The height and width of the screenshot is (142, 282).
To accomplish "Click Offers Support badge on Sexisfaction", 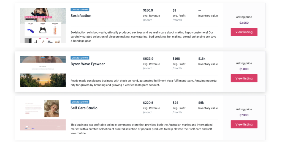I will pyautogui.click(x=80, y=10).
